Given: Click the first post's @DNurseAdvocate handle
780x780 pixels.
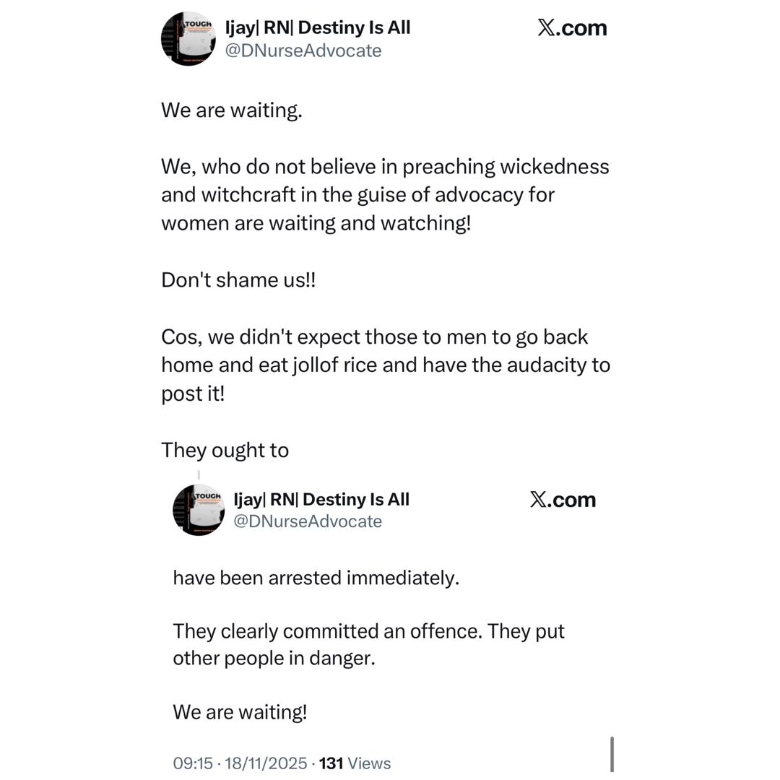Looking at the screenshot, I should pos(303,51).
